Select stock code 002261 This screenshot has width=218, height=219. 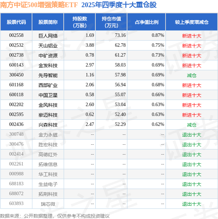16,164
